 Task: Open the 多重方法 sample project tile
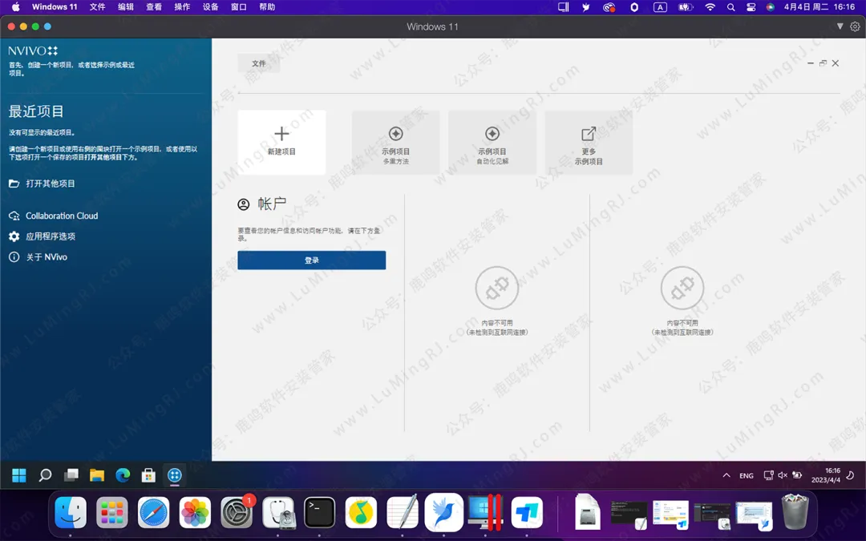click(x=395, y=142)
